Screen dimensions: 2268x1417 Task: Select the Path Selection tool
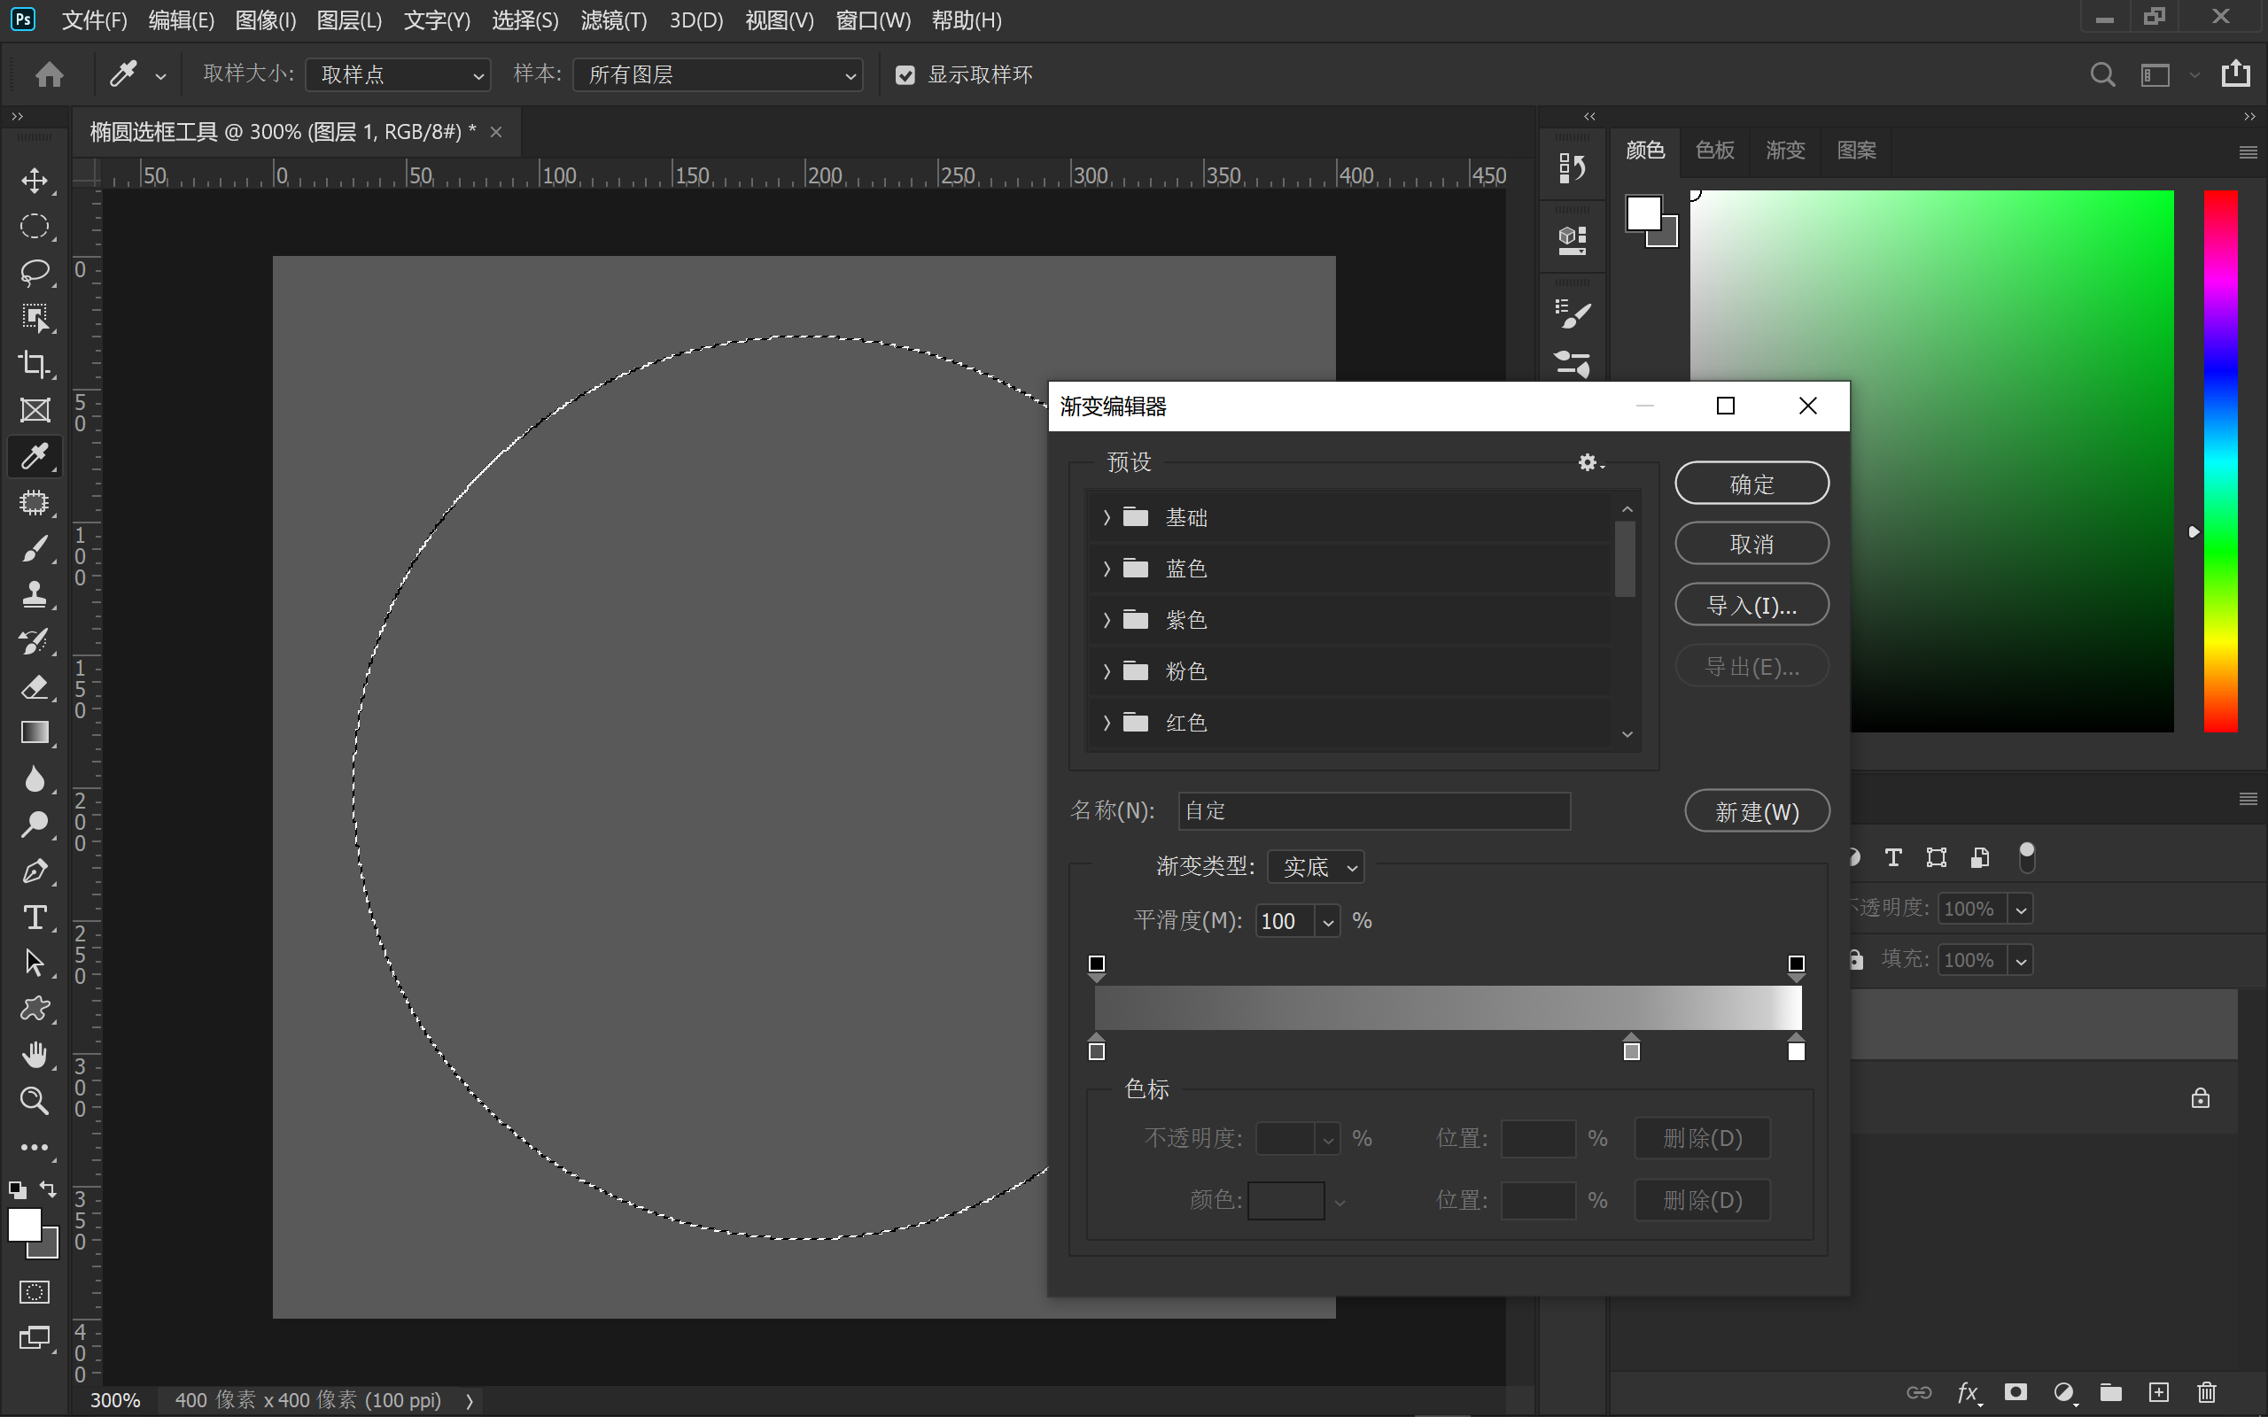[x=35, y=963]
